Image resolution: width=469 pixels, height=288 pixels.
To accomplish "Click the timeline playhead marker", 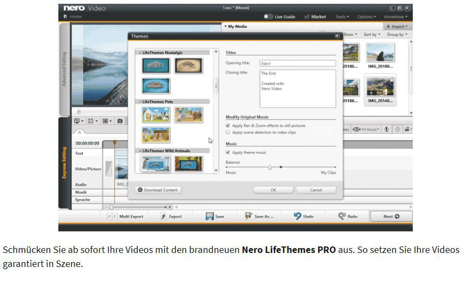I will [115, 143].
